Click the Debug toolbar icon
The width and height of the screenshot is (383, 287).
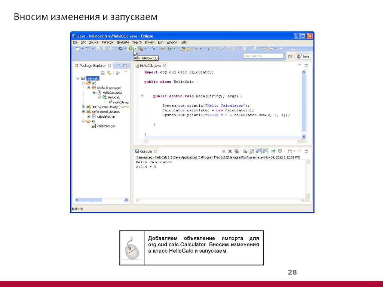coord(120,49)
